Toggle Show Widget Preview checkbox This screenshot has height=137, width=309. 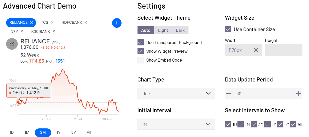(x=141, y=51)
